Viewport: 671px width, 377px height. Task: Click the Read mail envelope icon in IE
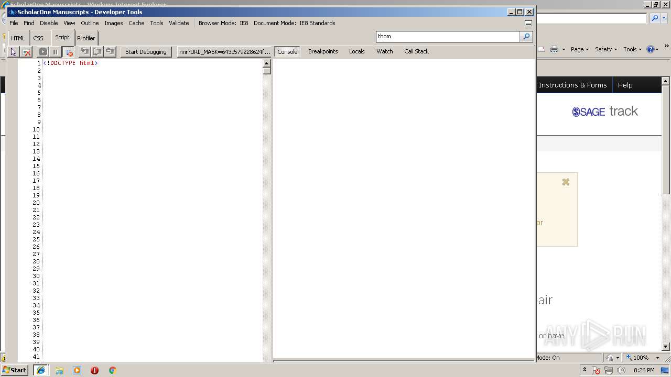pyautogui.click(x=542, y=49)
